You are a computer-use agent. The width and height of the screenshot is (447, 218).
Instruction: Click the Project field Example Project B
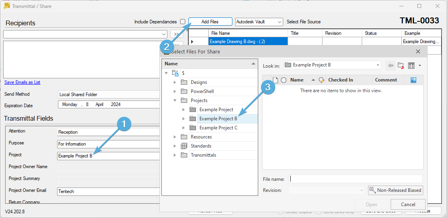click(x=108, y=156)
